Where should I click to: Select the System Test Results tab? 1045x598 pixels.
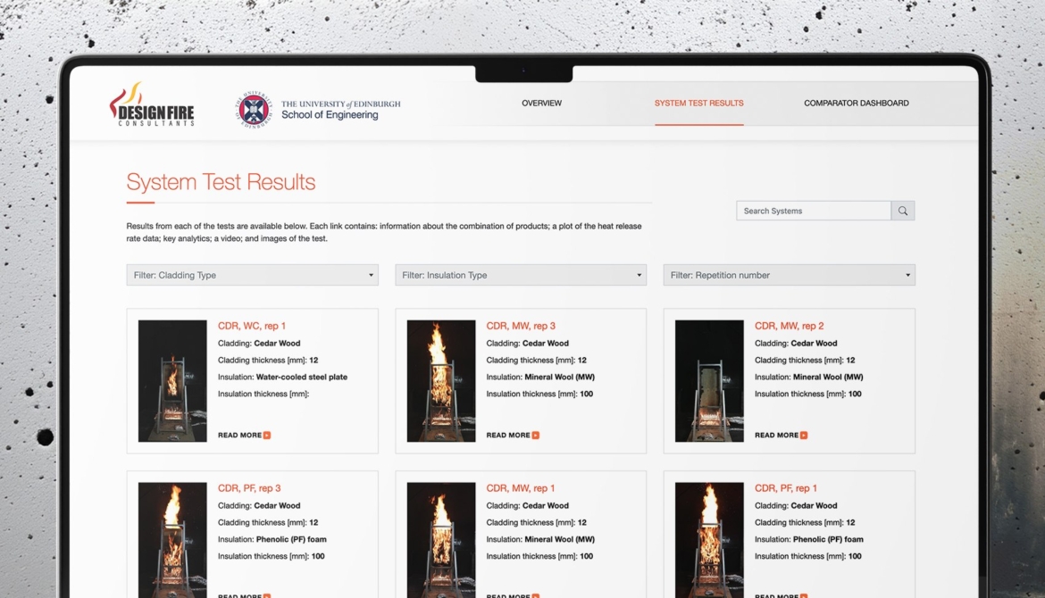coord(698,104)
